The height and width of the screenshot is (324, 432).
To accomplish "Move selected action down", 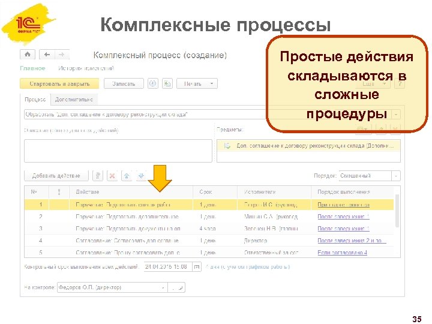I will [x=141, y=175].
